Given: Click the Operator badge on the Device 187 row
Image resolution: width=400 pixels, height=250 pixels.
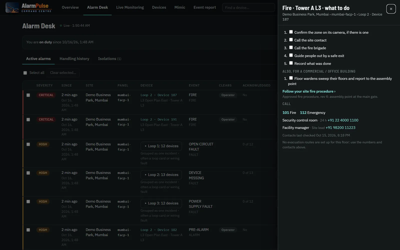Looking at the screenshot, I should pos(228,95).
